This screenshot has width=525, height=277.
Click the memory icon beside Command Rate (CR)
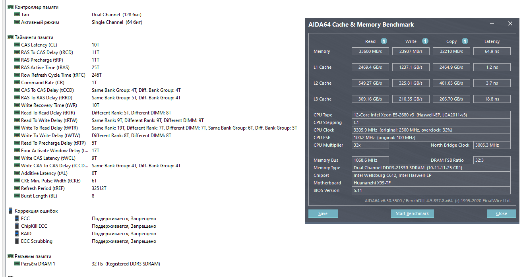click(x=17, y=83)
